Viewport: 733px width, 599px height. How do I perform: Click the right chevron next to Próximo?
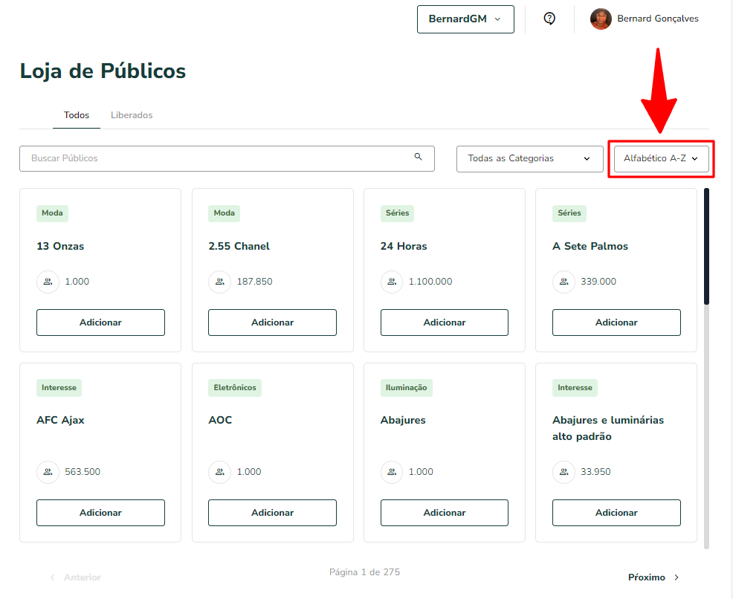[677, 577]
